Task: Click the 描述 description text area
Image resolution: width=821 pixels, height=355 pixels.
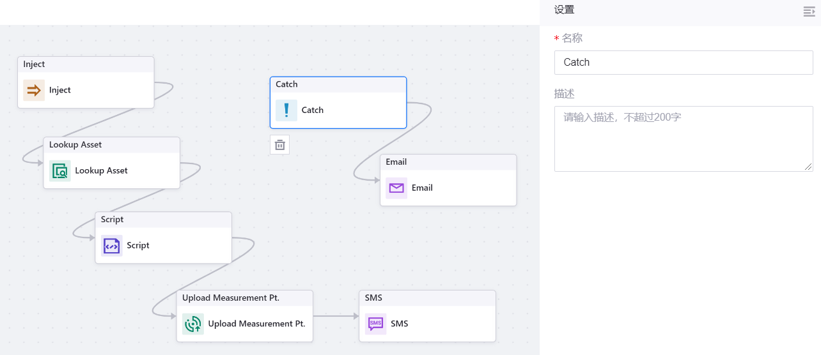Action: pyautogui.click(x=683, y=139)
